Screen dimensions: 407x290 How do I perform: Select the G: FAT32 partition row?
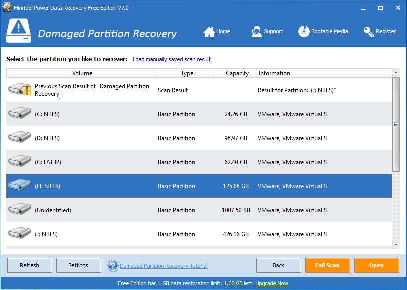[x=199, y=162]
